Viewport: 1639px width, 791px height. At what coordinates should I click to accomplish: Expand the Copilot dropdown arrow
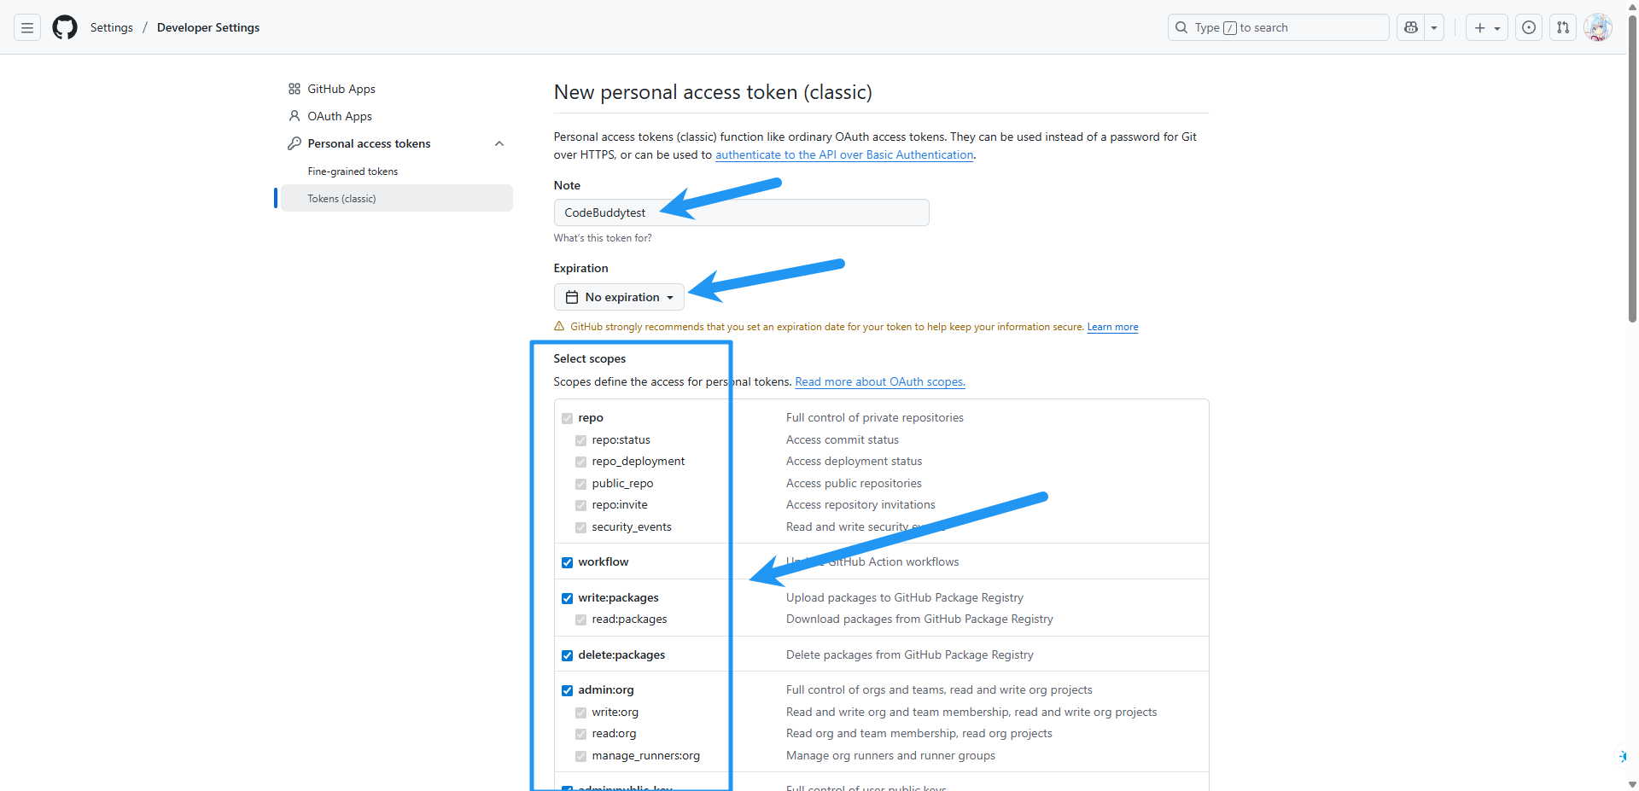tap(1434, 28)
